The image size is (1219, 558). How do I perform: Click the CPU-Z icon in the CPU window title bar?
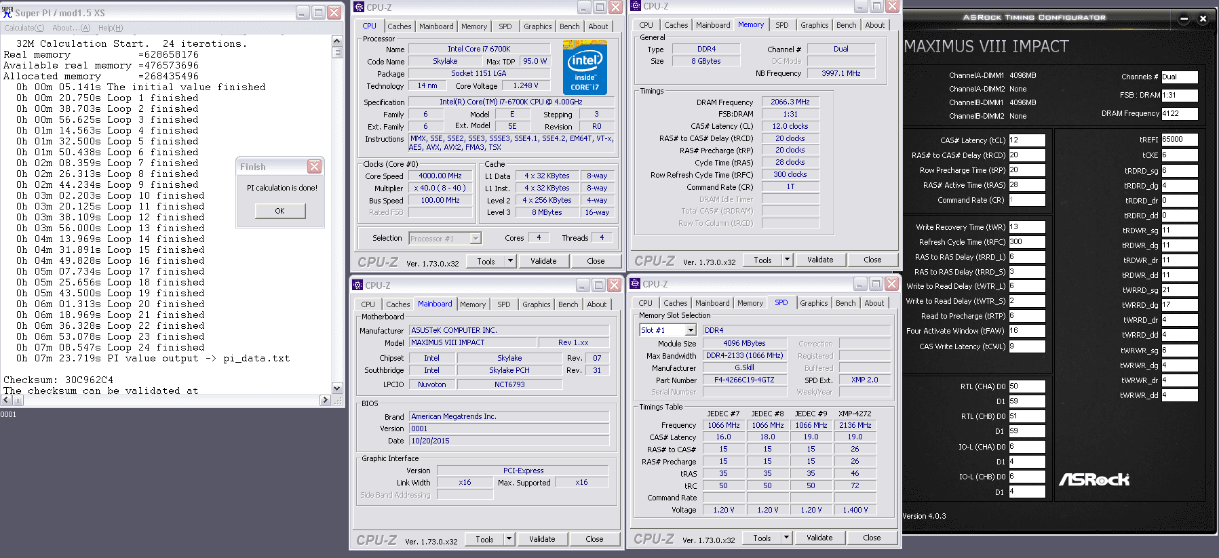(x=359, y=7)
